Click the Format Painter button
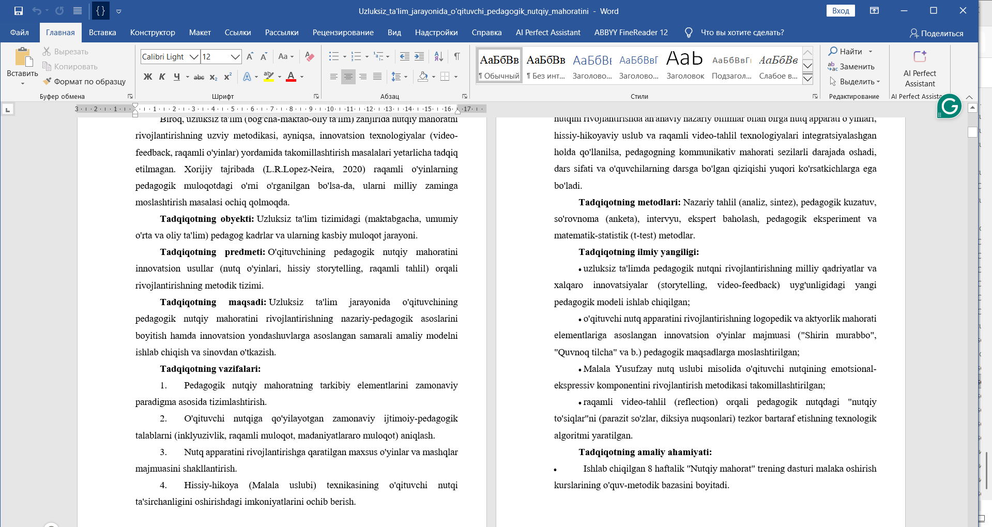This screenshot has width=992, height=527. (x=84, y=82)
